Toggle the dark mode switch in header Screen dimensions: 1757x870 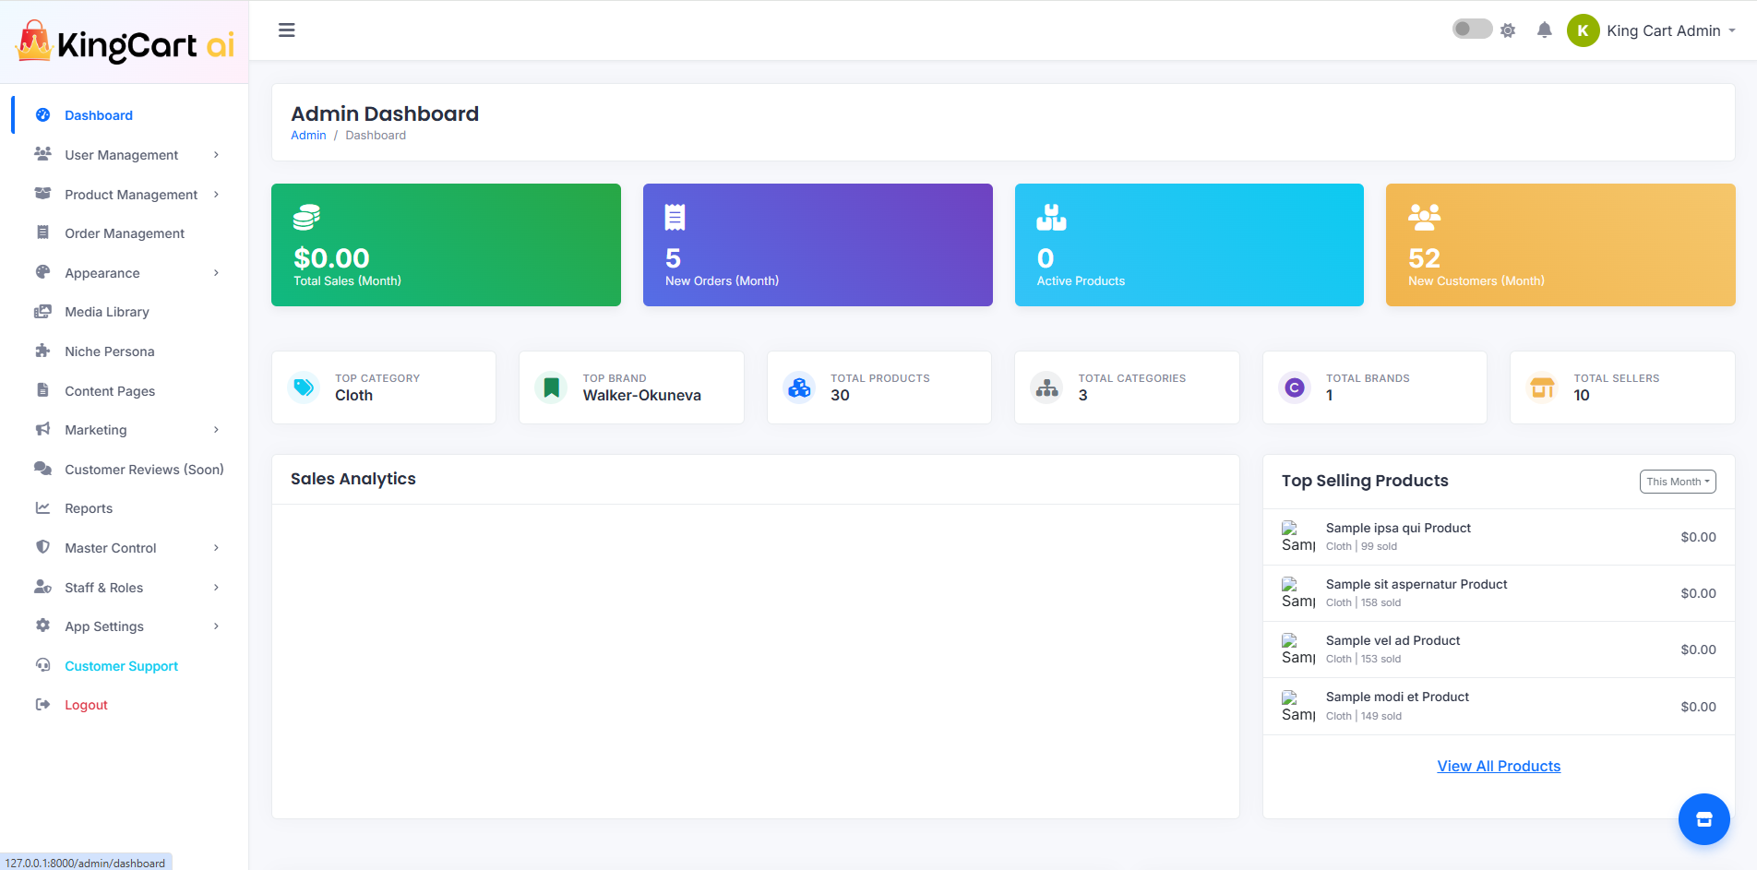(1472, 30)
